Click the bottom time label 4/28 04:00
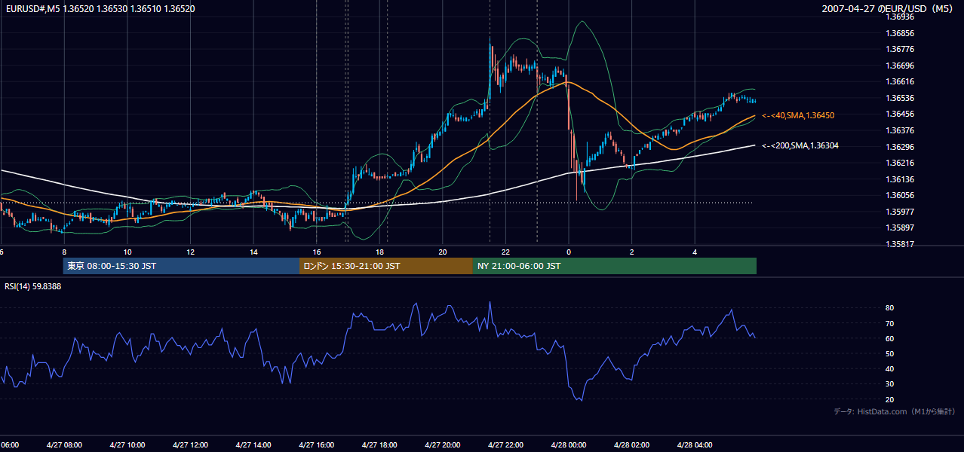The height and width of the screenshot is (452, 964). [x=695, y=445]
